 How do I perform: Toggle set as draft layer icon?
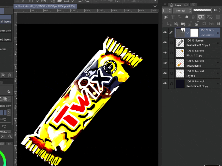[180, 17]
